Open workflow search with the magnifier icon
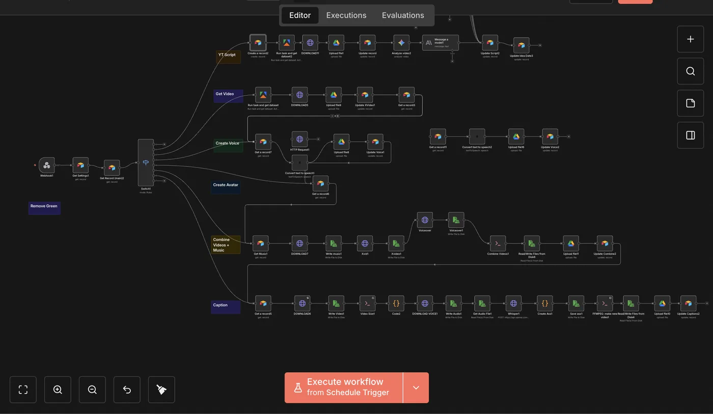The height and width of the screenshot is (414, 713). [690, 71]
